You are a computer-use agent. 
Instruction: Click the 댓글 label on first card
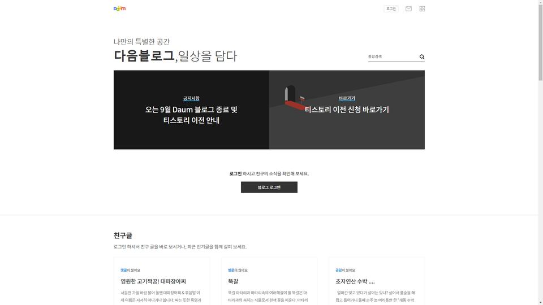(x=124, y=270)
